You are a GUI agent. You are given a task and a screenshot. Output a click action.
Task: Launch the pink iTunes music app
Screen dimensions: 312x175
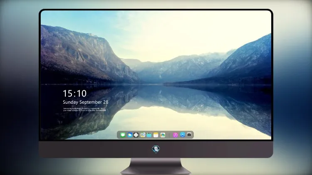tap(175, 135)
